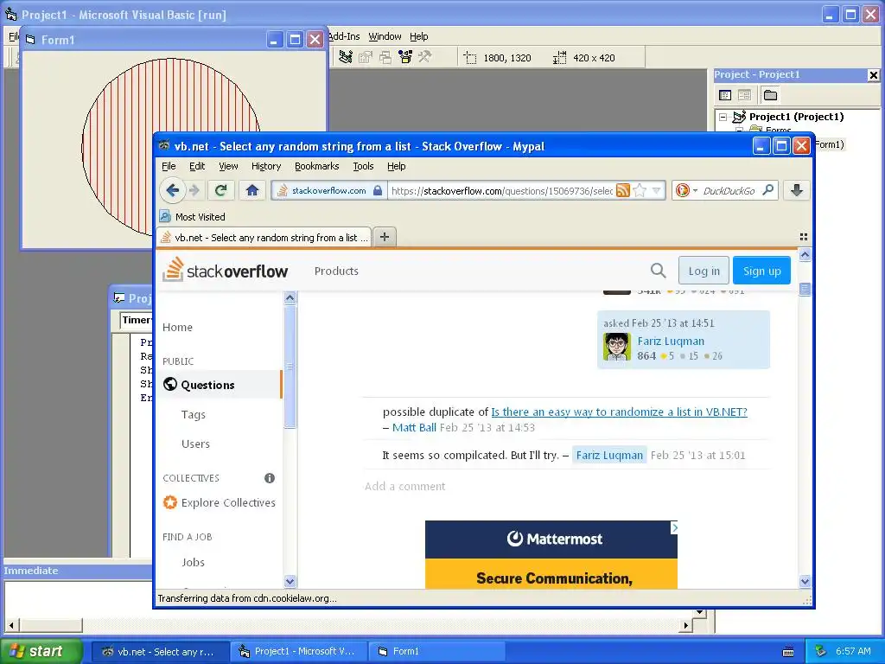Viewport: 885px width, 664px height.
Task: Open the browser home page
Action: point(252,190)
